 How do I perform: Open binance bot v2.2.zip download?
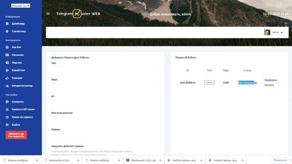click(59, 160)
